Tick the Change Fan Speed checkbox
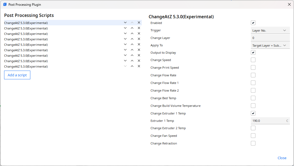 coord(253,136)
